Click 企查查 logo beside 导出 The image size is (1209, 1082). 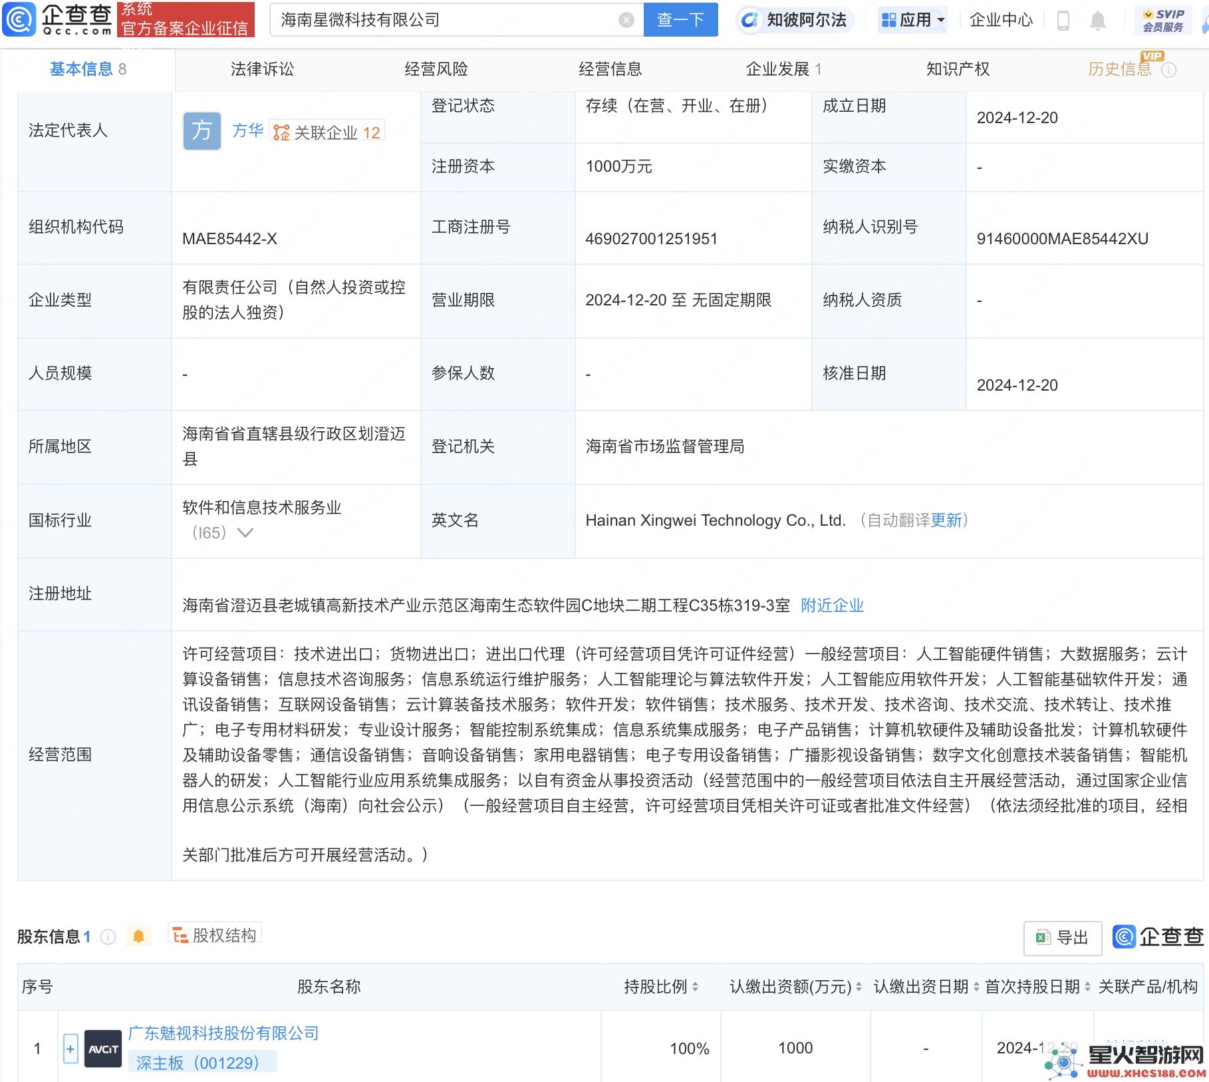[x=1158, y=937]
